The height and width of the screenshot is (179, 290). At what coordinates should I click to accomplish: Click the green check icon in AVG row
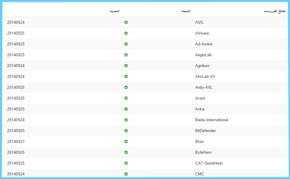pos(126,22)
